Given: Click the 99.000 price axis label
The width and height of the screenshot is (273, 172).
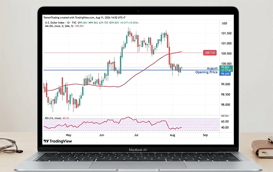Looking at the screenshot, I should [226, 84].
